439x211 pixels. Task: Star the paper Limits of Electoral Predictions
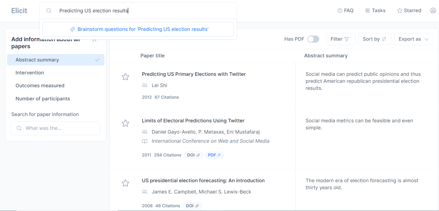coord(125,123)
